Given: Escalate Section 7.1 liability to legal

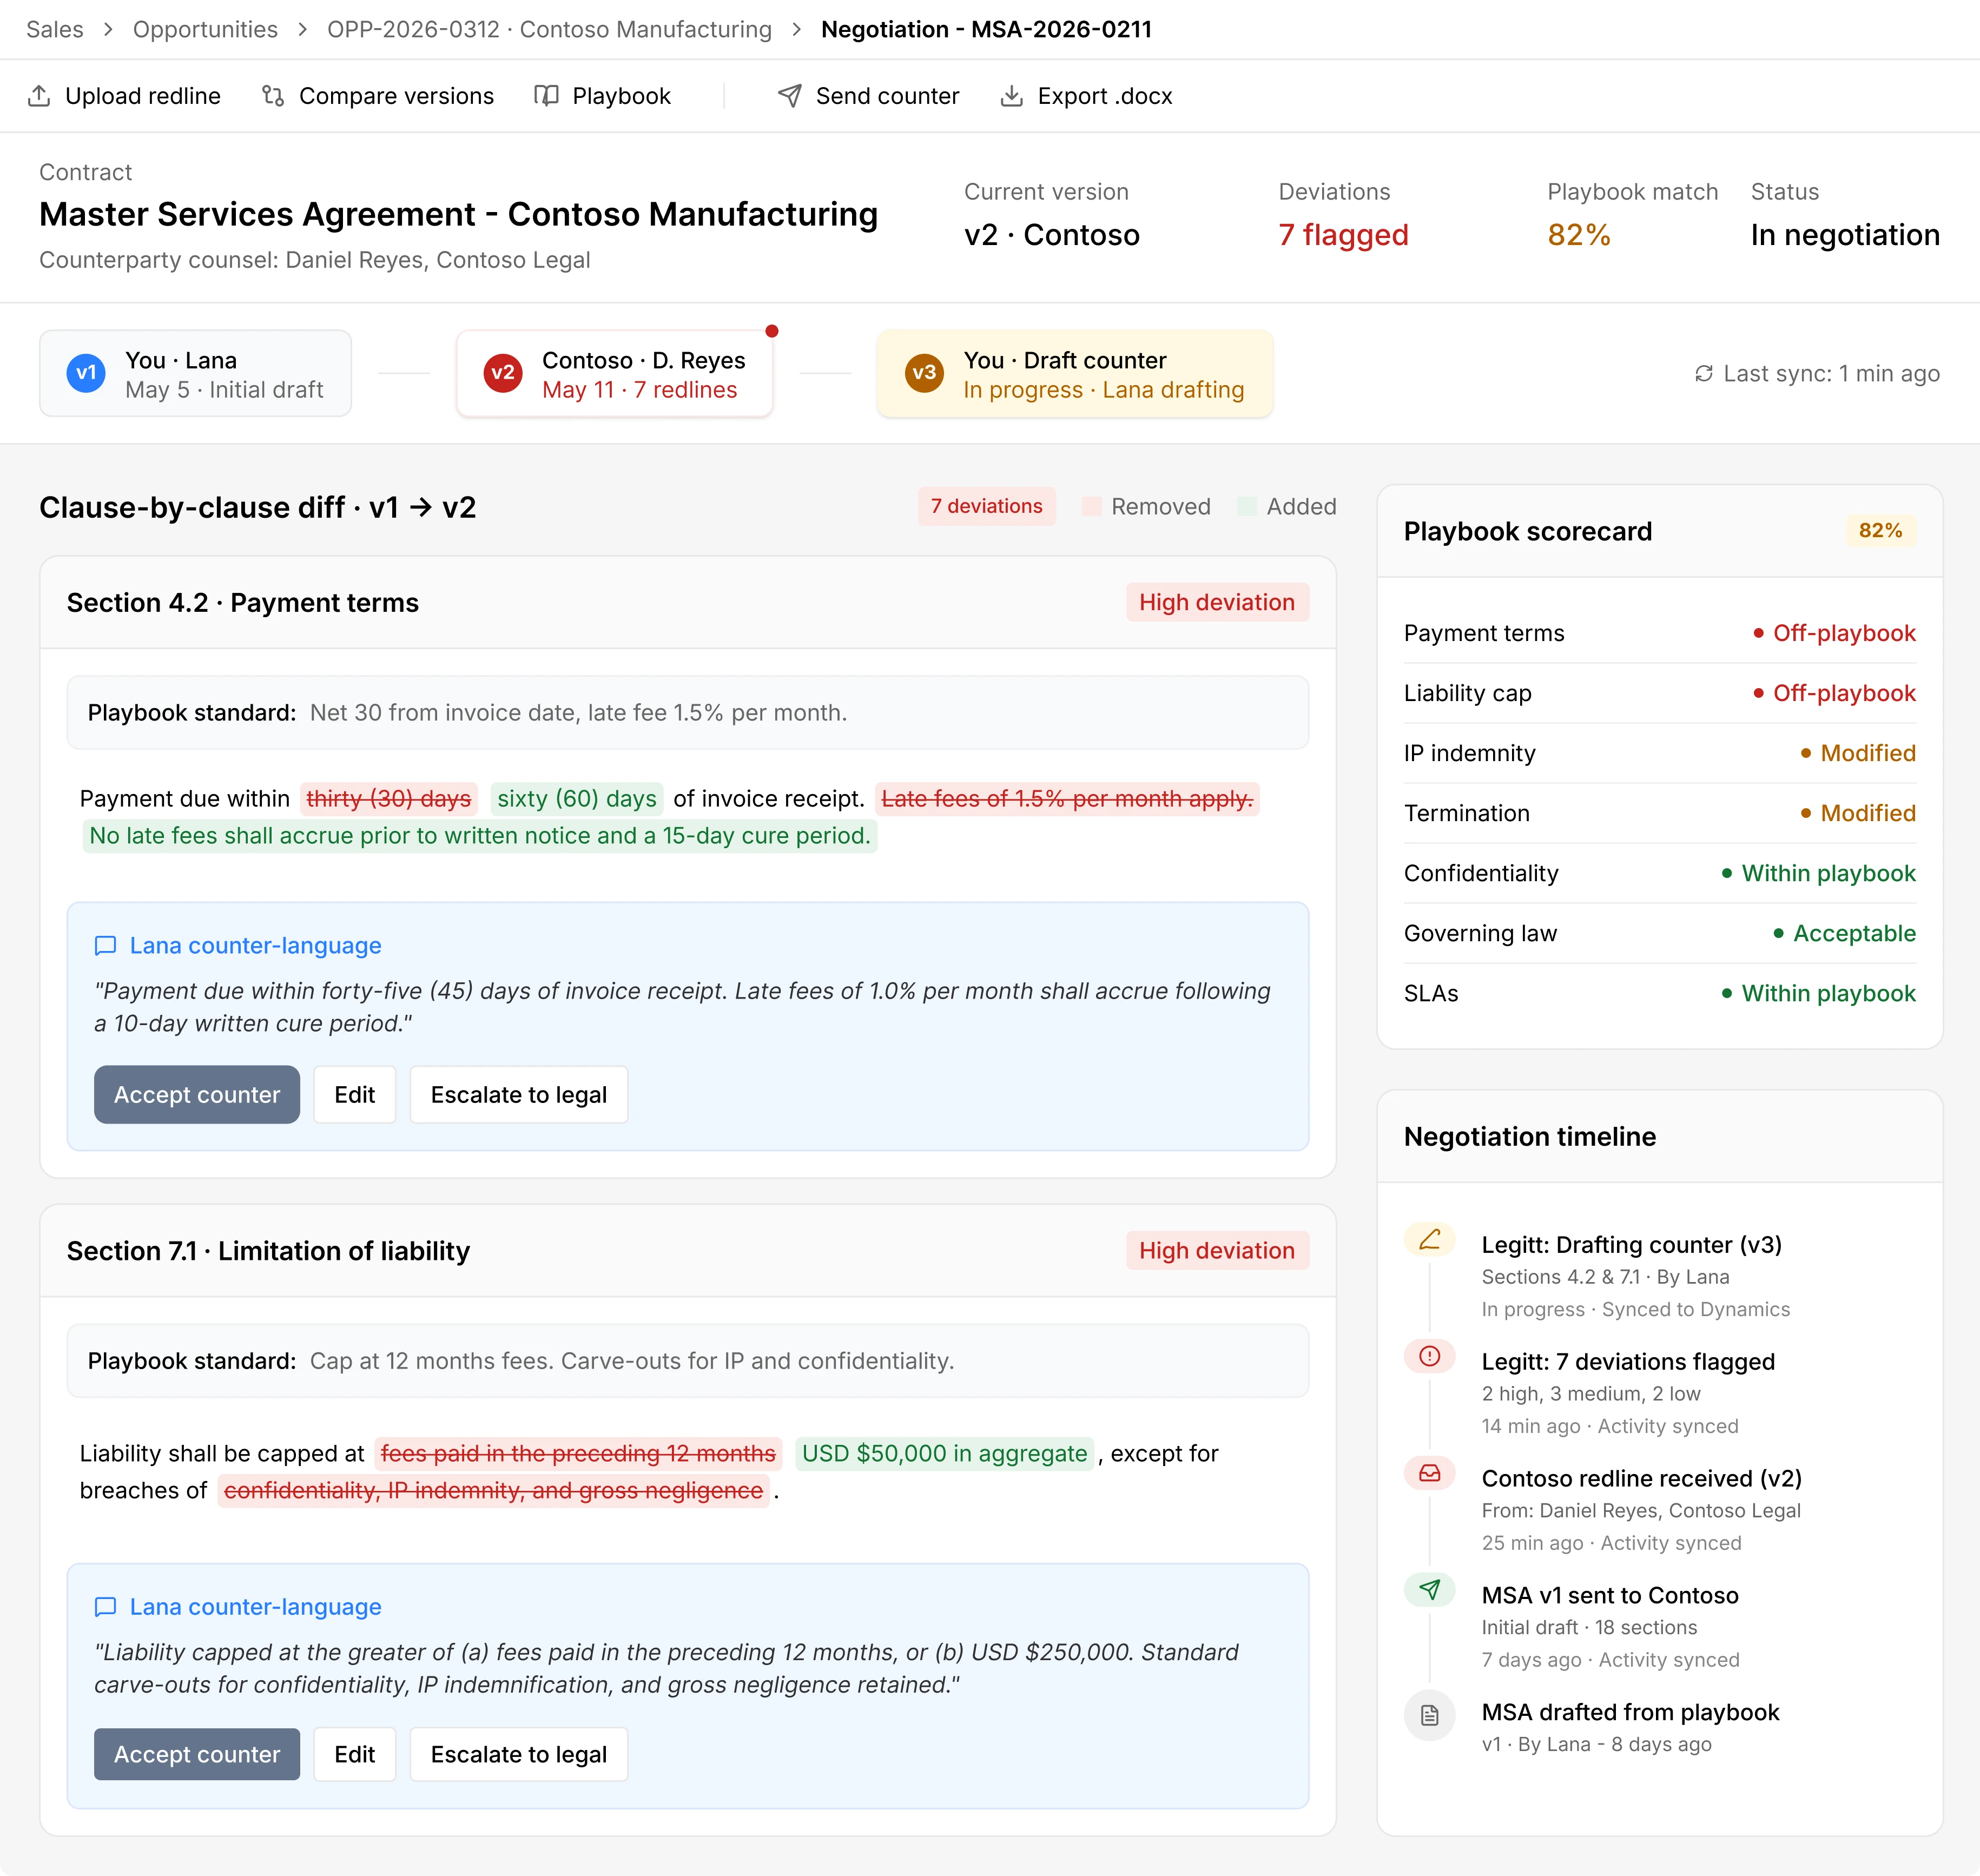Looking at the screenshot, I should coord(519,1755).
